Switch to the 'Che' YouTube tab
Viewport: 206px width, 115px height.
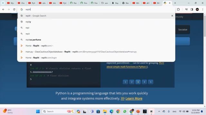pos(21,3)
